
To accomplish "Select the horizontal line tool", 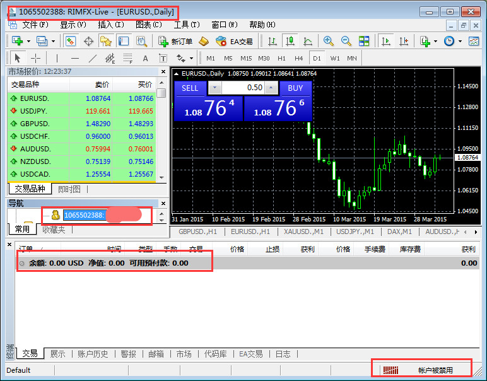I will pyautogui.click(x=75, y=58).
